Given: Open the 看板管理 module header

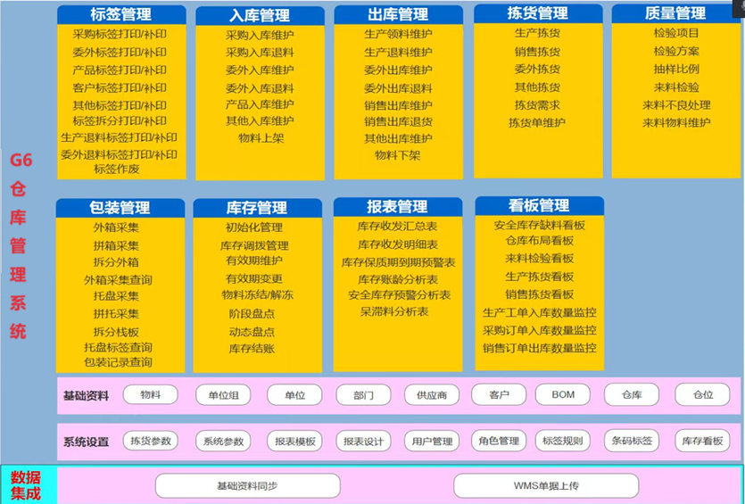Looking at the screenshot, I should coord(539,206).
